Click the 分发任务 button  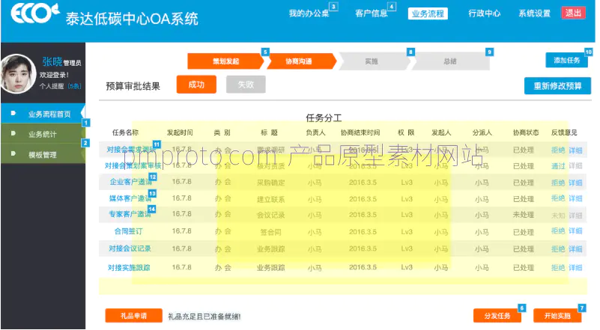coord(497,316)
